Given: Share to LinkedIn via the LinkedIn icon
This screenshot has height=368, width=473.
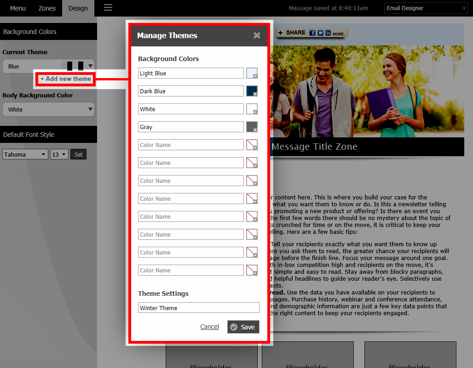Looking at the screenshot, I should coord(328,33).
